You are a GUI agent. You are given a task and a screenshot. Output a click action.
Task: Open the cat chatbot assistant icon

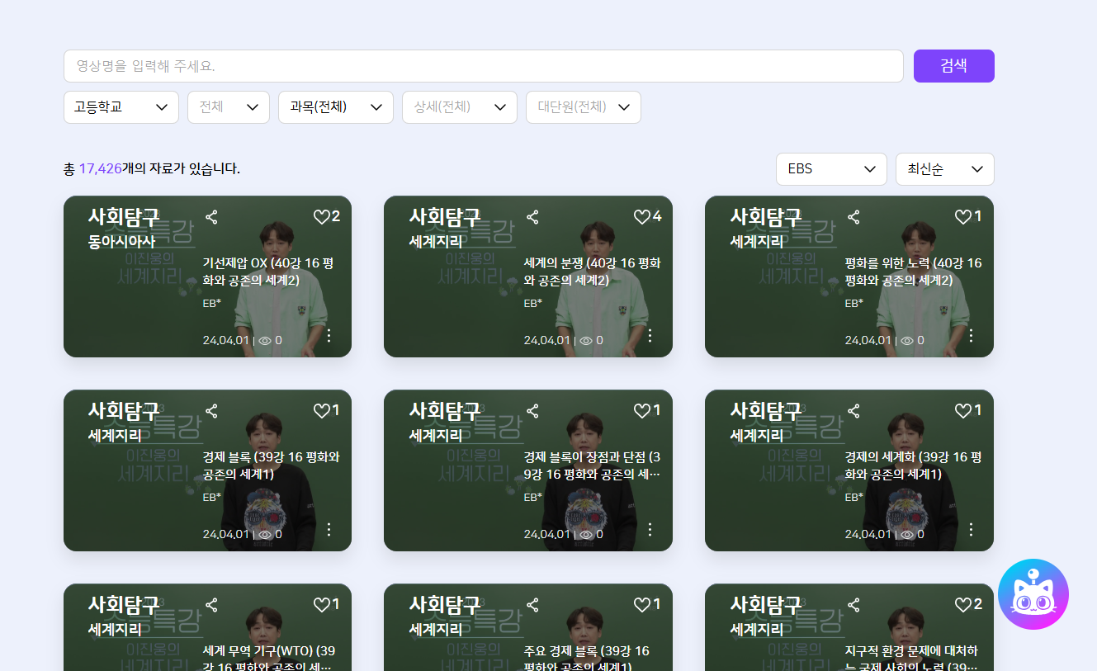pos(1033,594)
